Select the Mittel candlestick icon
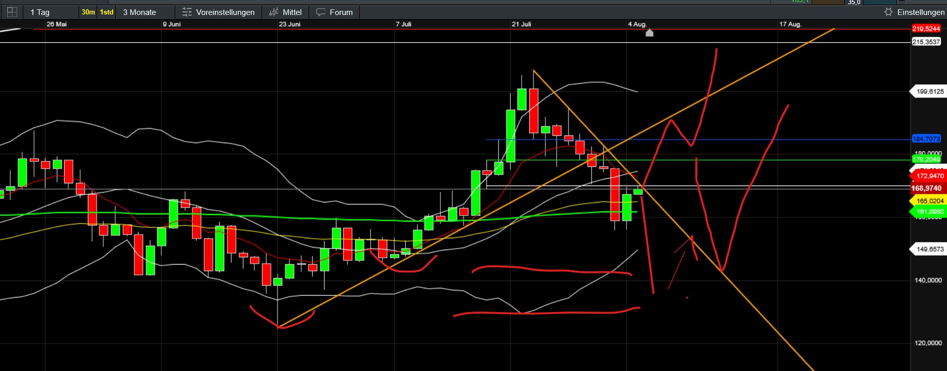947x371 pixels. click(274, 12)
